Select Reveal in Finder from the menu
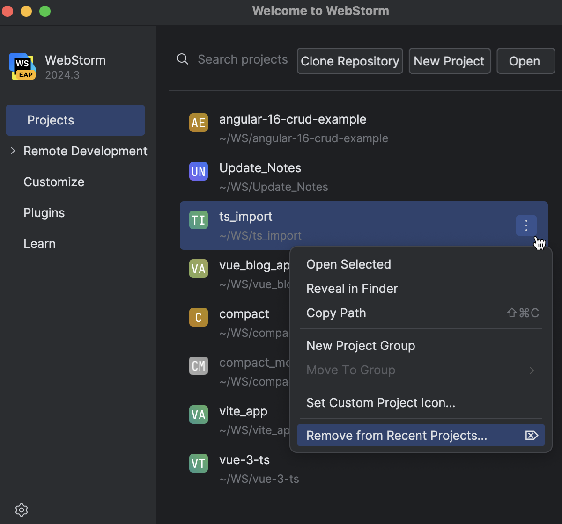The image size is (562, 524). [x=352, y=289]
